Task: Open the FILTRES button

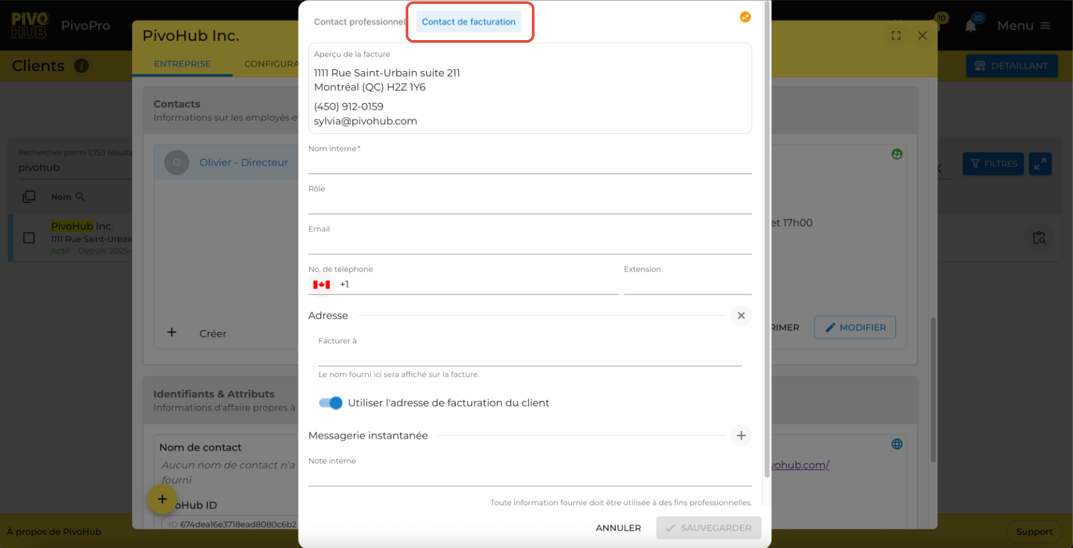Action: click(994, 164)
